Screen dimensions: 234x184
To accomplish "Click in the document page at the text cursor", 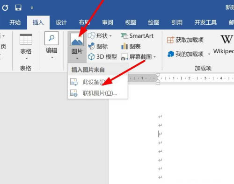I will click(159, 134).
